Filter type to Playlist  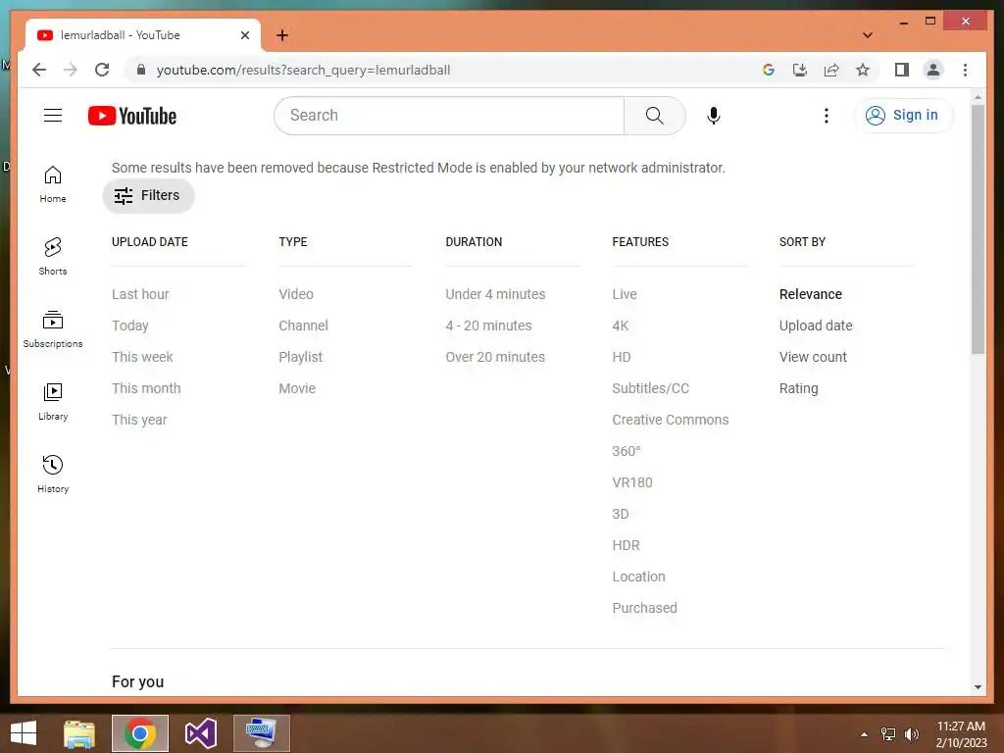(x=300, y=357)
